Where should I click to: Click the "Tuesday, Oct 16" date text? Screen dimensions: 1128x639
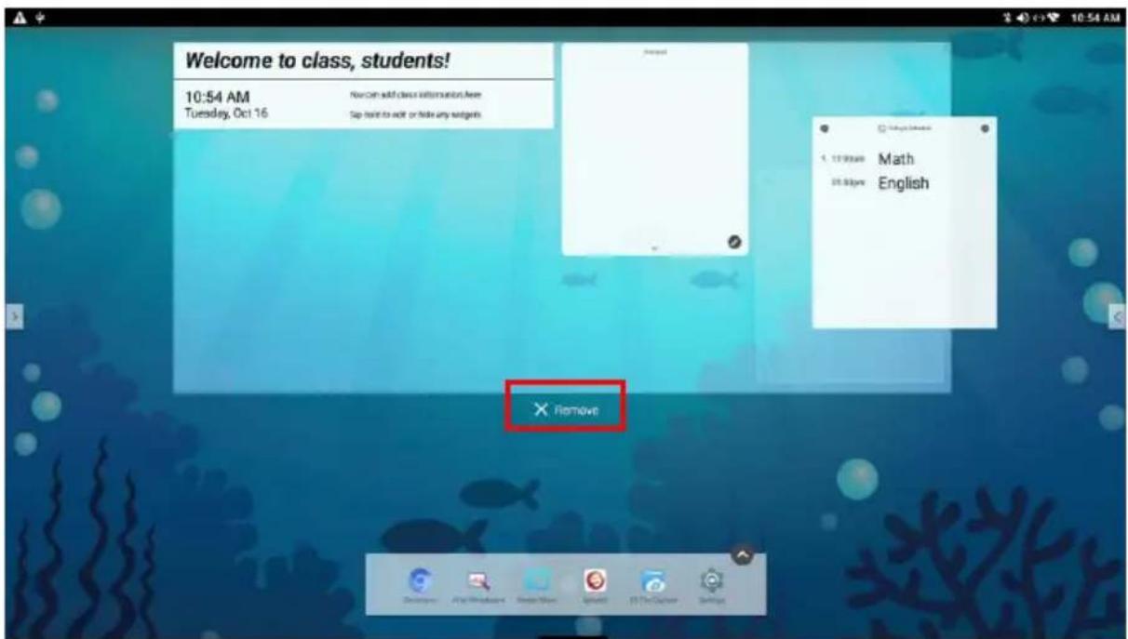point(228,113)
